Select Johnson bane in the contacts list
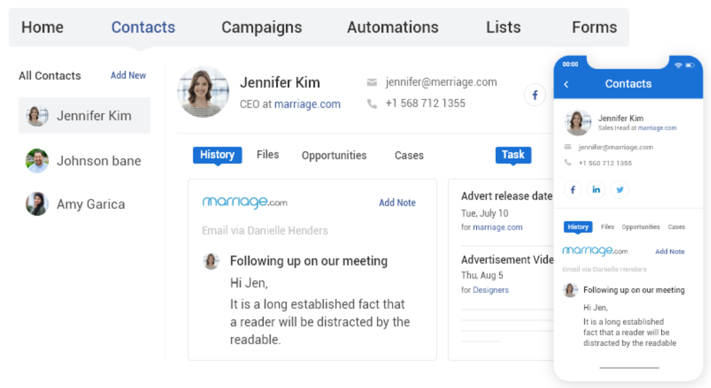Screen dimensions: 711x388 (84, 160)
